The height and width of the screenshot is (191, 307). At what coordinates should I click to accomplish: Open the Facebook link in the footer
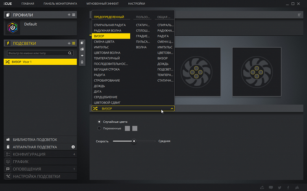[288, 187]
